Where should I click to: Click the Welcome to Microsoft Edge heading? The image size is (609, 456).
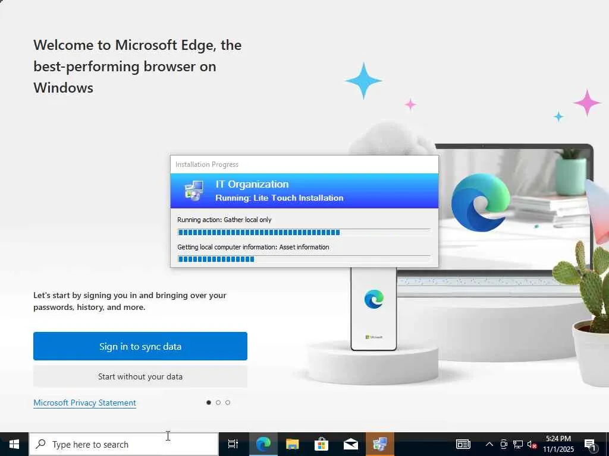tap(137, 66)
